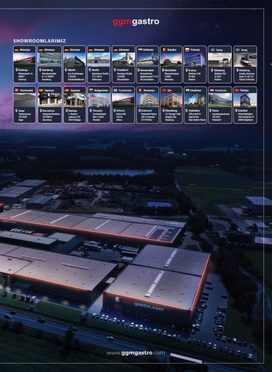Open the İstanbul showroom photo
Viewport: 272px width, 372px height.
245,100
